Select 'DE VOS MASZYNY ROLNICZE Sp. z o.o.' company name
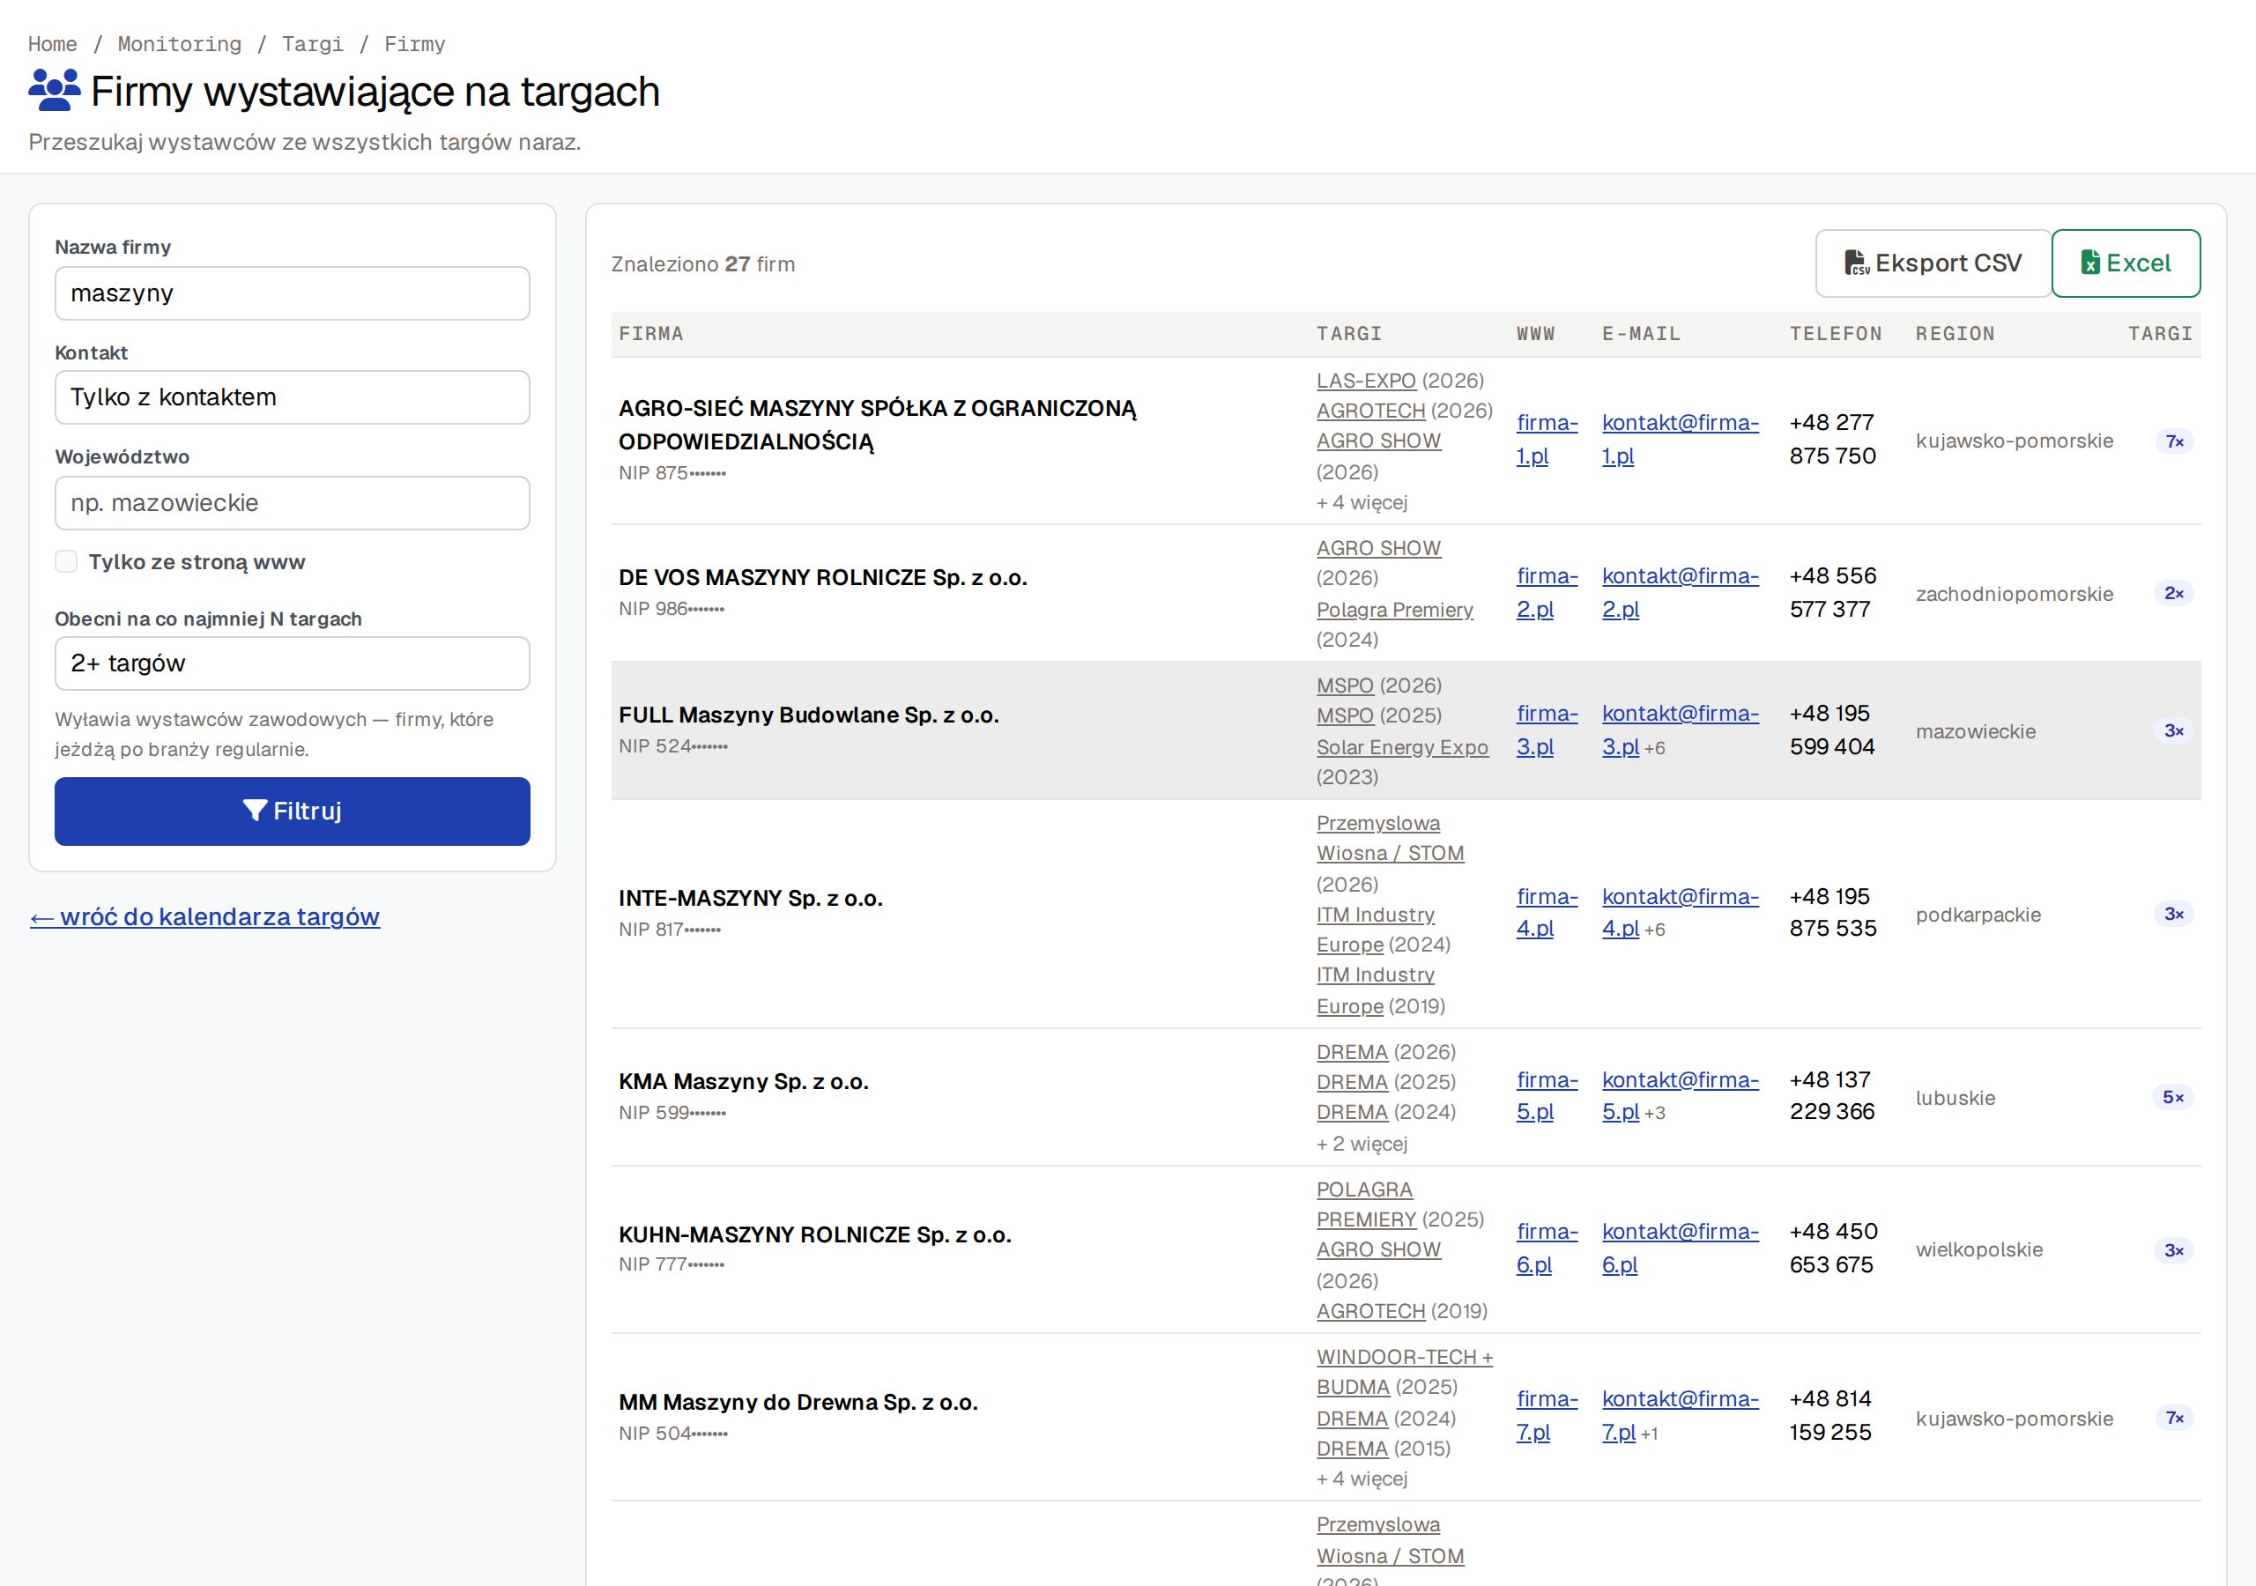 pyautogui.click(x=822, y=578)
